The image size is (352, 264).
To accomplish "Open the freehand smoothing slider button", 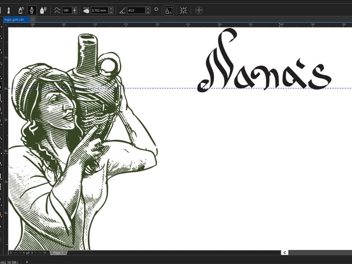I will [75, 10].
